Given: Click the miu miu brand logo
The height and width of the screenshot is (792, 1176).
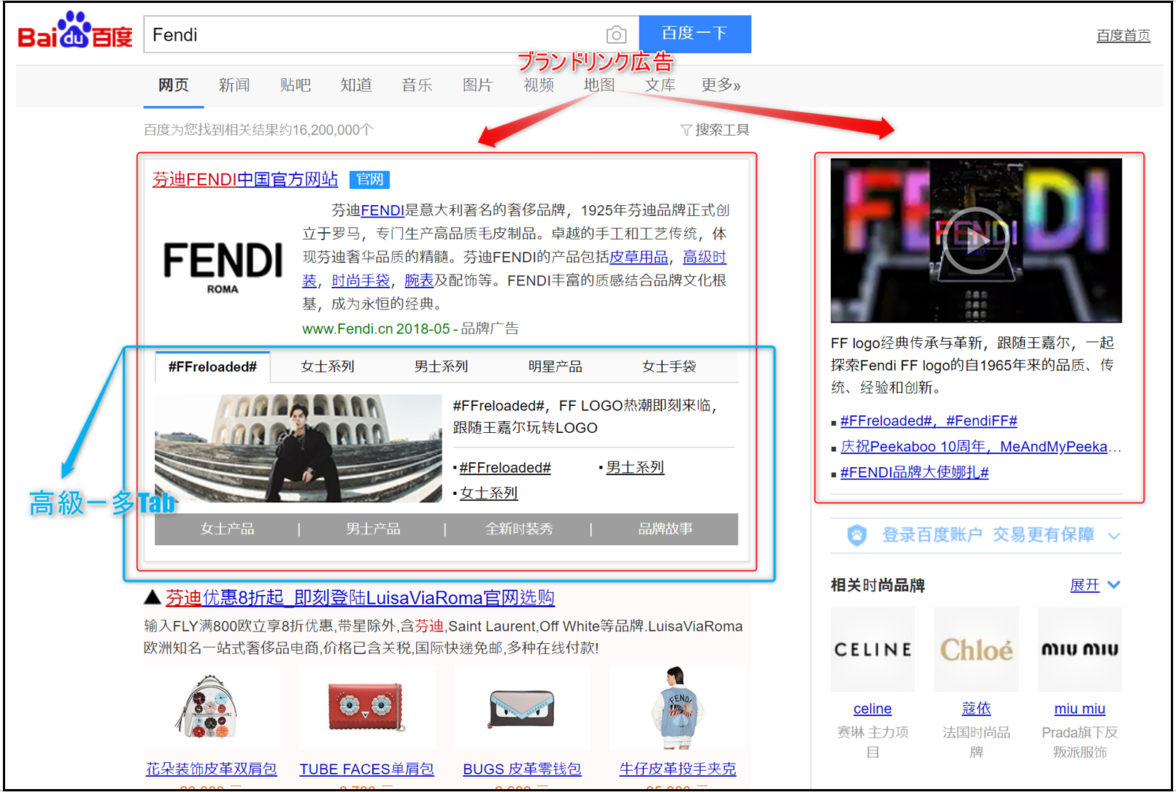Looking at the screenshot, I should 1080,650.
